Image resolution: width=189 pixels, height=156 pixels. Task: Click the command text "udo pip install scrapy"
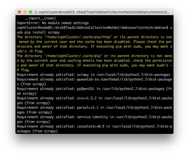(38, 32)
